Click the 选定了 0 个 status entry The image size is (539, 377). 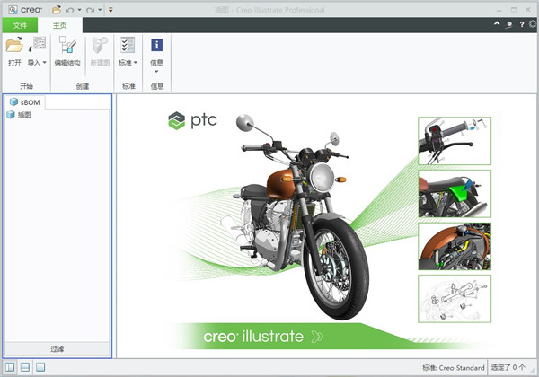[508, 368]
